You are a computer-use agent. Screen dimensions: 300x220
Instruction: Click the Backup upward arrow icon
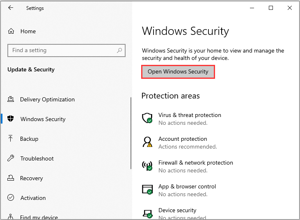(11, 138)
